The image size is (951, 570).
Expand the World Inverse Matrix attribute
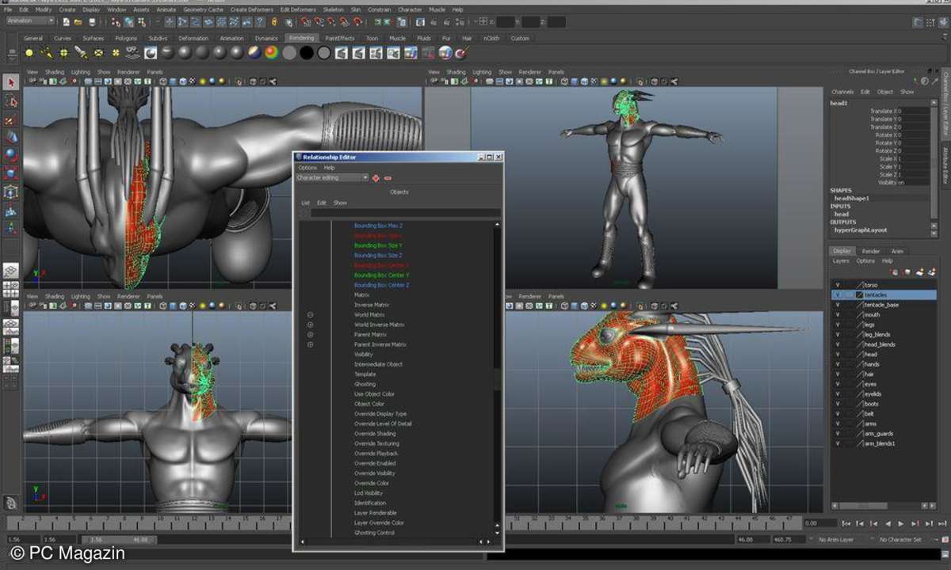click(311, 325)
